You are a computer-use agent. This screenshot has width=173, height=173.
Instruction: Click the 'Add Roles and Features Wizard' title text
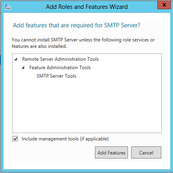(x=87, y=7)
